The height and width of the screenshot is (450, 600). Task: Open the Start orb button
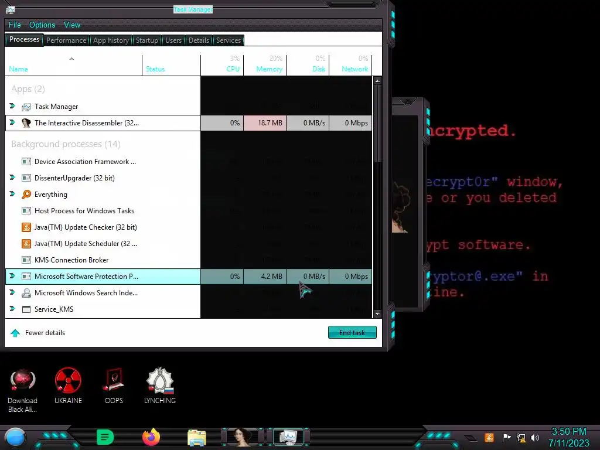pos(15,437)
